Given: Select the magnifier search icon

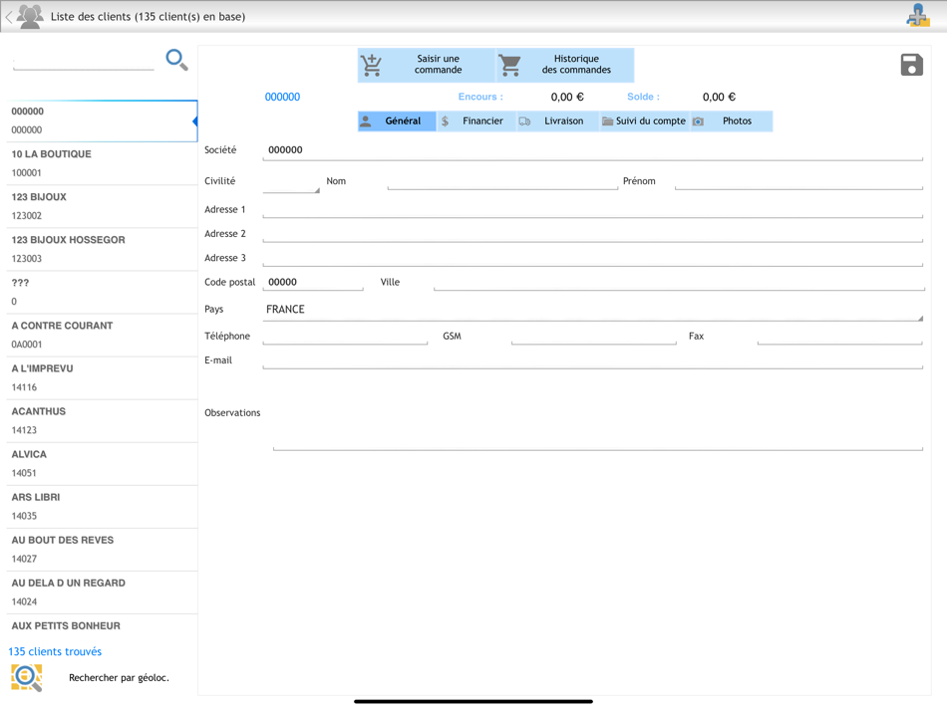Looking at the screenshot, I should (x=176, y=60).
